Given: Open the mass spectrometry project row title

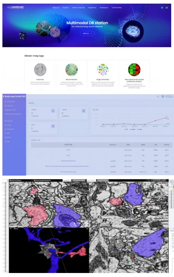Looking at the screenshot, I should pyautogui.click(x=67, y=166).
